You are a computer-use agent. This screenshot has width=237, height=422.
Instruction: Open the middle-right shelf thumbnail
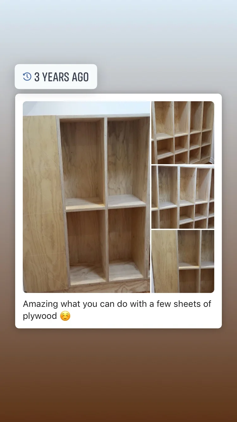click(x=183, y=197)
